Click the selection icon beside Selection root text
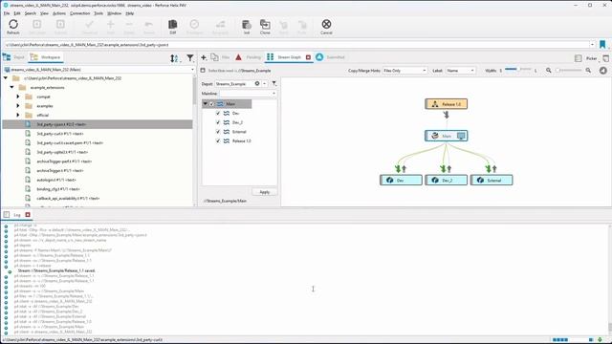Image resolution: width=612 pixels, height=344 pixels. click(x=203, y=71)
